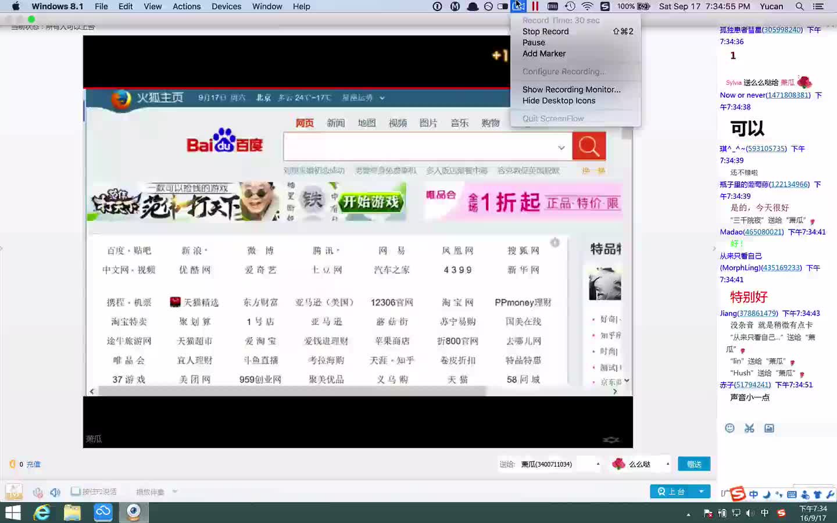Image resolution: width=837 pixels, height=523 pixels.
Task: Click the image attachment icon in chat
Action: [x=768, y=428]
